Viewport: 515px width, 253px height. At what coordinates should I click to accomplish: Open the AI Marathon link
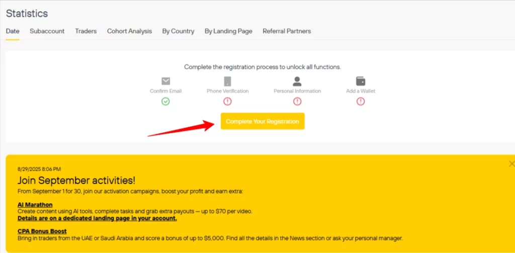[x=35, y=205]
